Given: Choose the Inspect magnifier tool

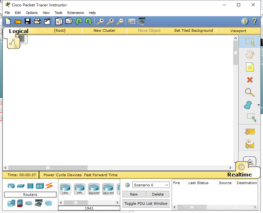Looking at the screenshot, I should click(250, 92).
